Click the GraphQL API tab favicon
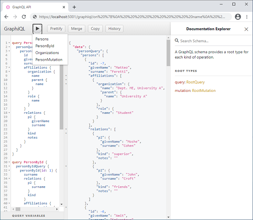Viewport: 253px width, 220px height. pyautogui.click(x=8, y=7)
